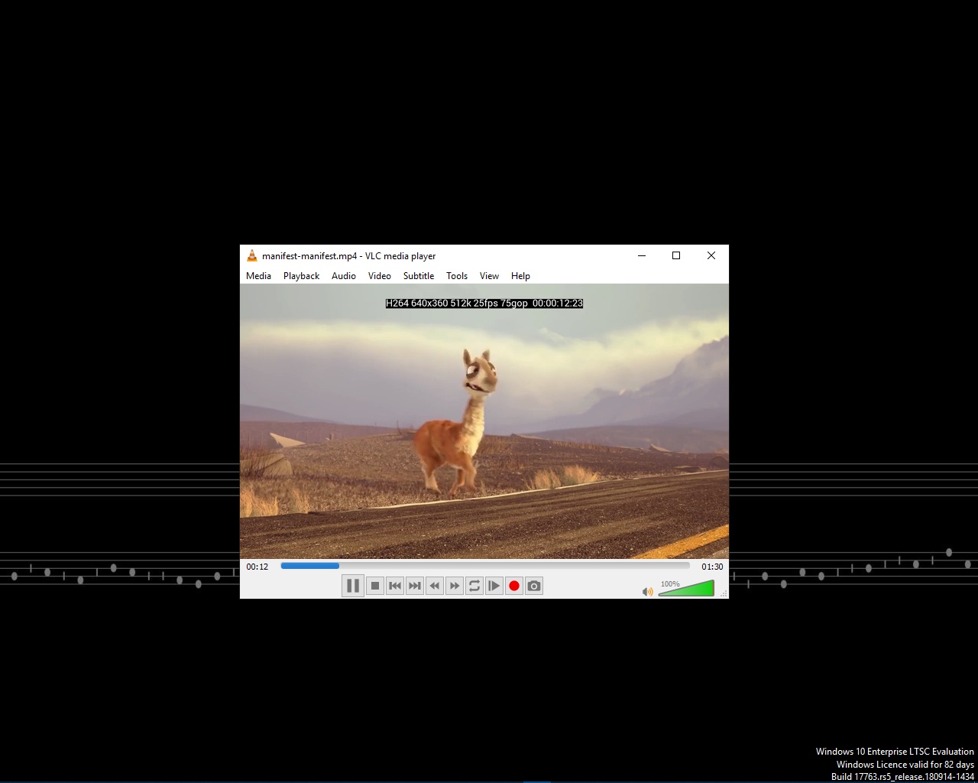The height and width of the screenshot is (783, 978).
Task: Mute audio via the speaker icon
Action: click(x=648, y=591)
